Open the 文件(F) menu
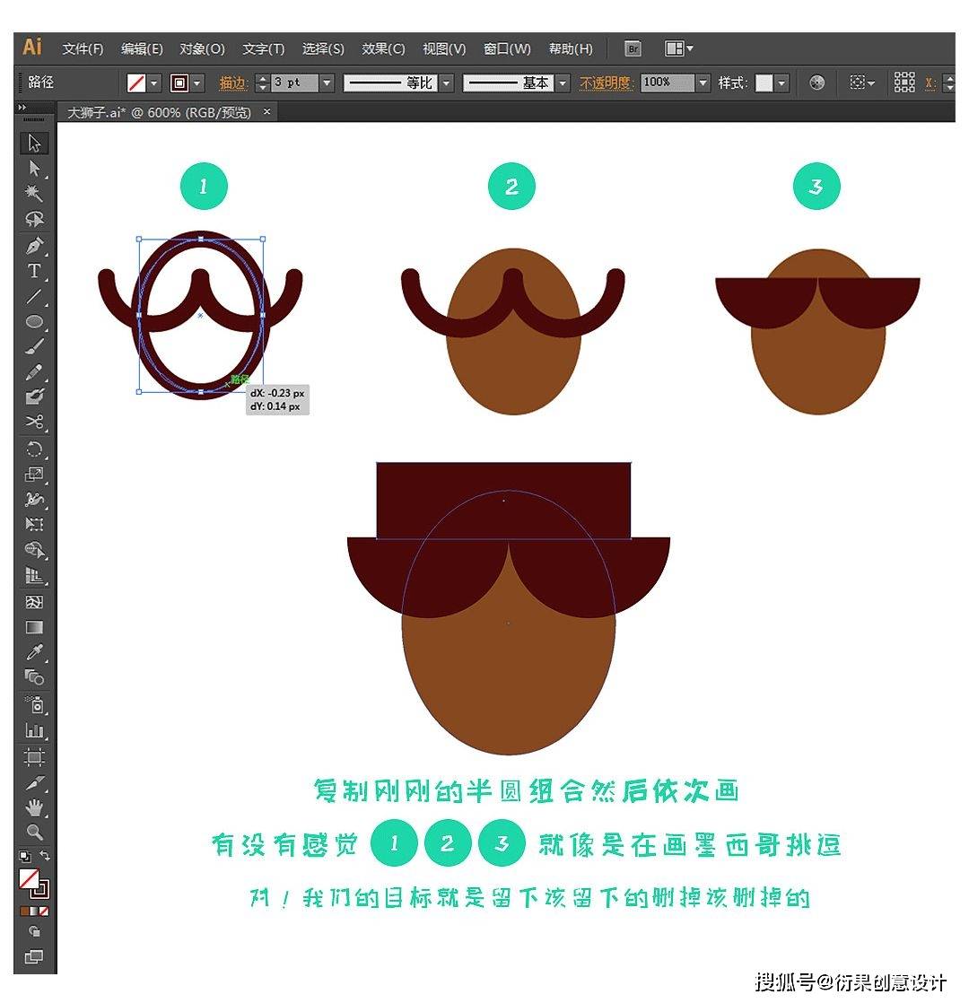The height and width of the screenshot is (1003, 969). coord(81,48)
